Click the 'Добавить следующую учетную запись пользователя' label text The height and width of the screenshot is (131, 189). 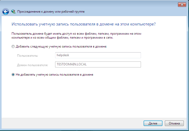61,46
